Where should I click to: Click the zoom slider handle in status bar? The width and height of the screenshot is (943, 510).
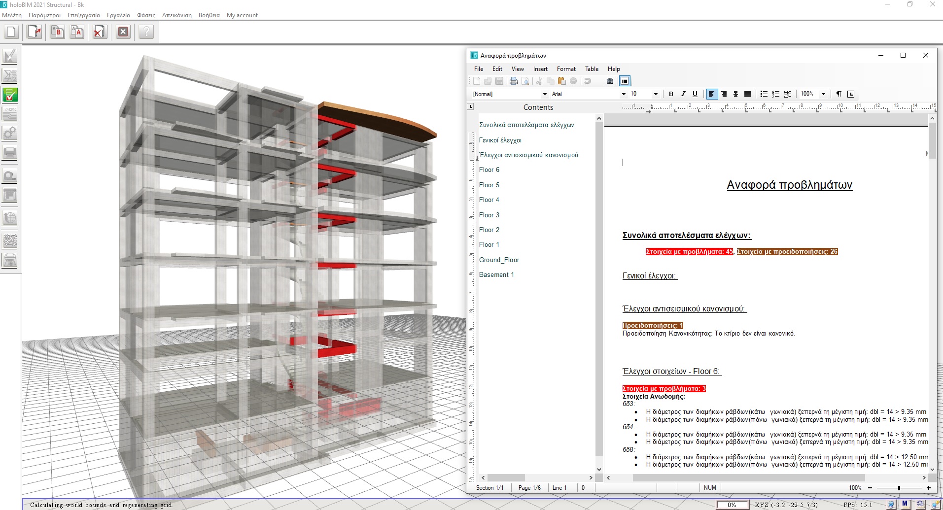tap(899, 488)
